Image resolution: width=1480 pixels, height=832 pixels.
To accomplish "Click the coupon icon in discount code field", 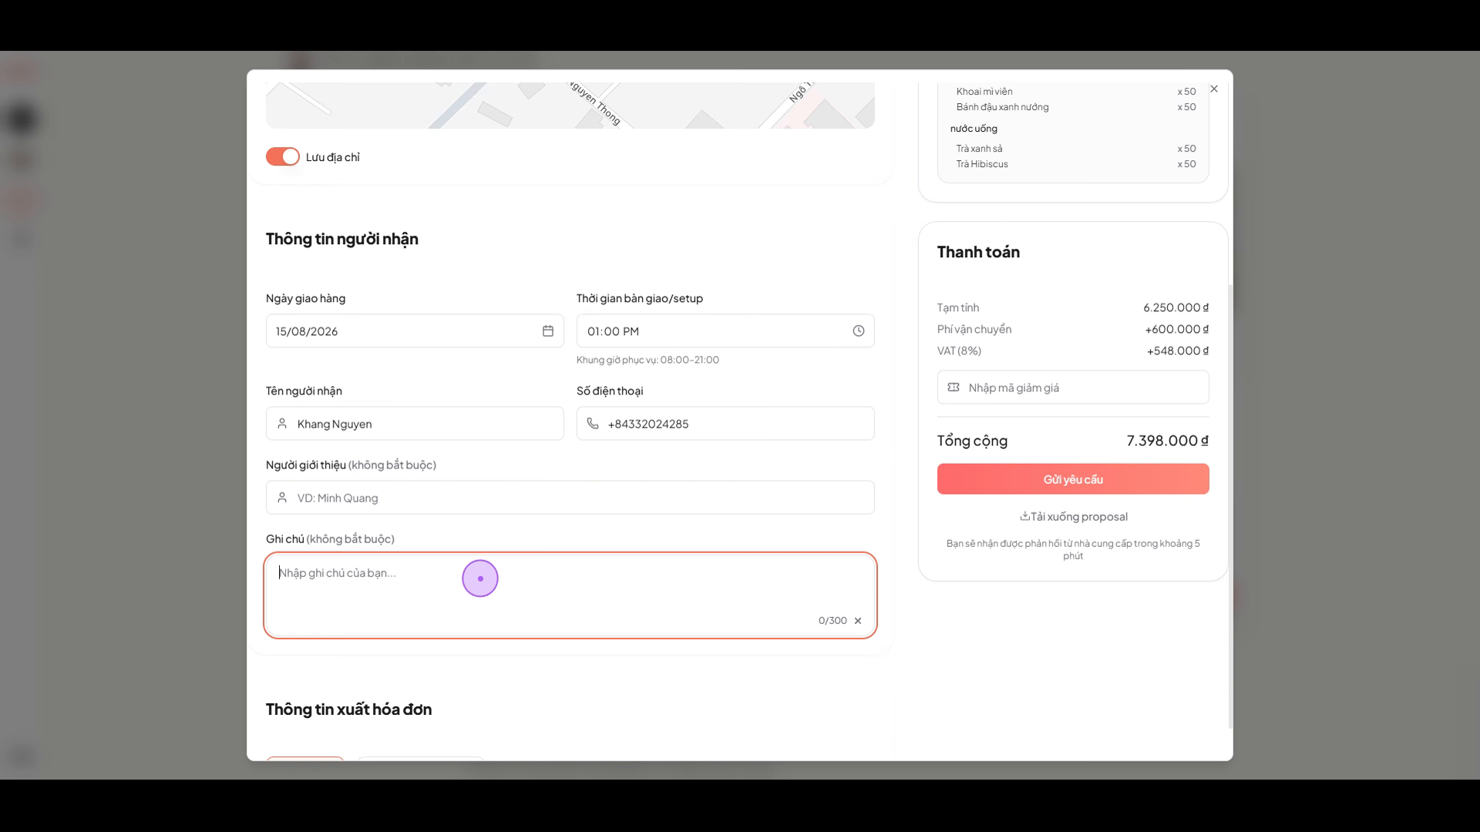I will coord(954,387).
